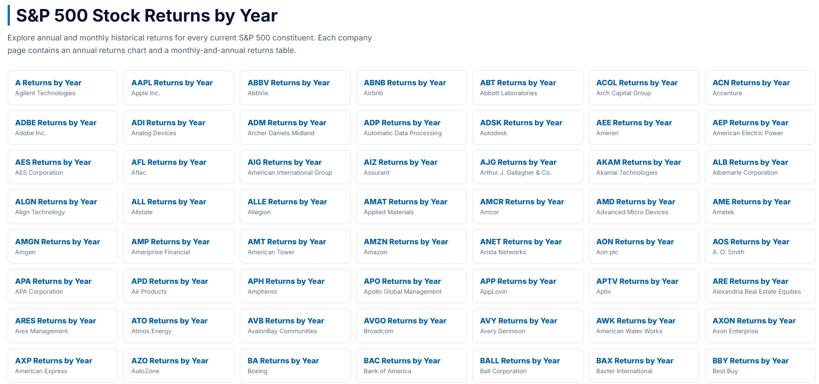Viewport: 819px width, 384px height.
Task: Open AON Returns by Year
Action: pos(644,247)
